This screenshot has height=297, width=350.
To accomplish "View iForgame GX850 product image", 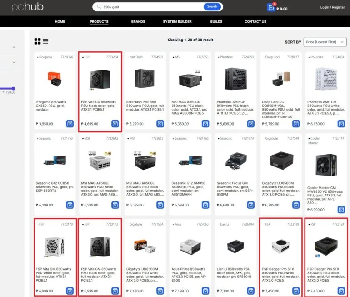I will tap(55, 79).
